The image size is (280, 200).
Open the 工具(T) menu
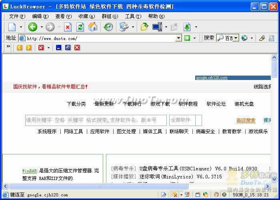[133, 16]
